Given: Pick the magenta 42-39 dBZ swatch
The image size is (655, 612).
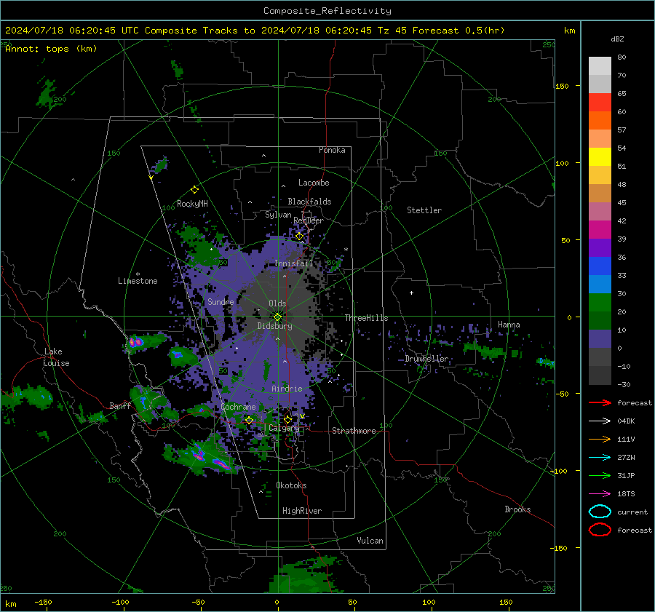Looking at the screenshot, I should coord(600,230).
